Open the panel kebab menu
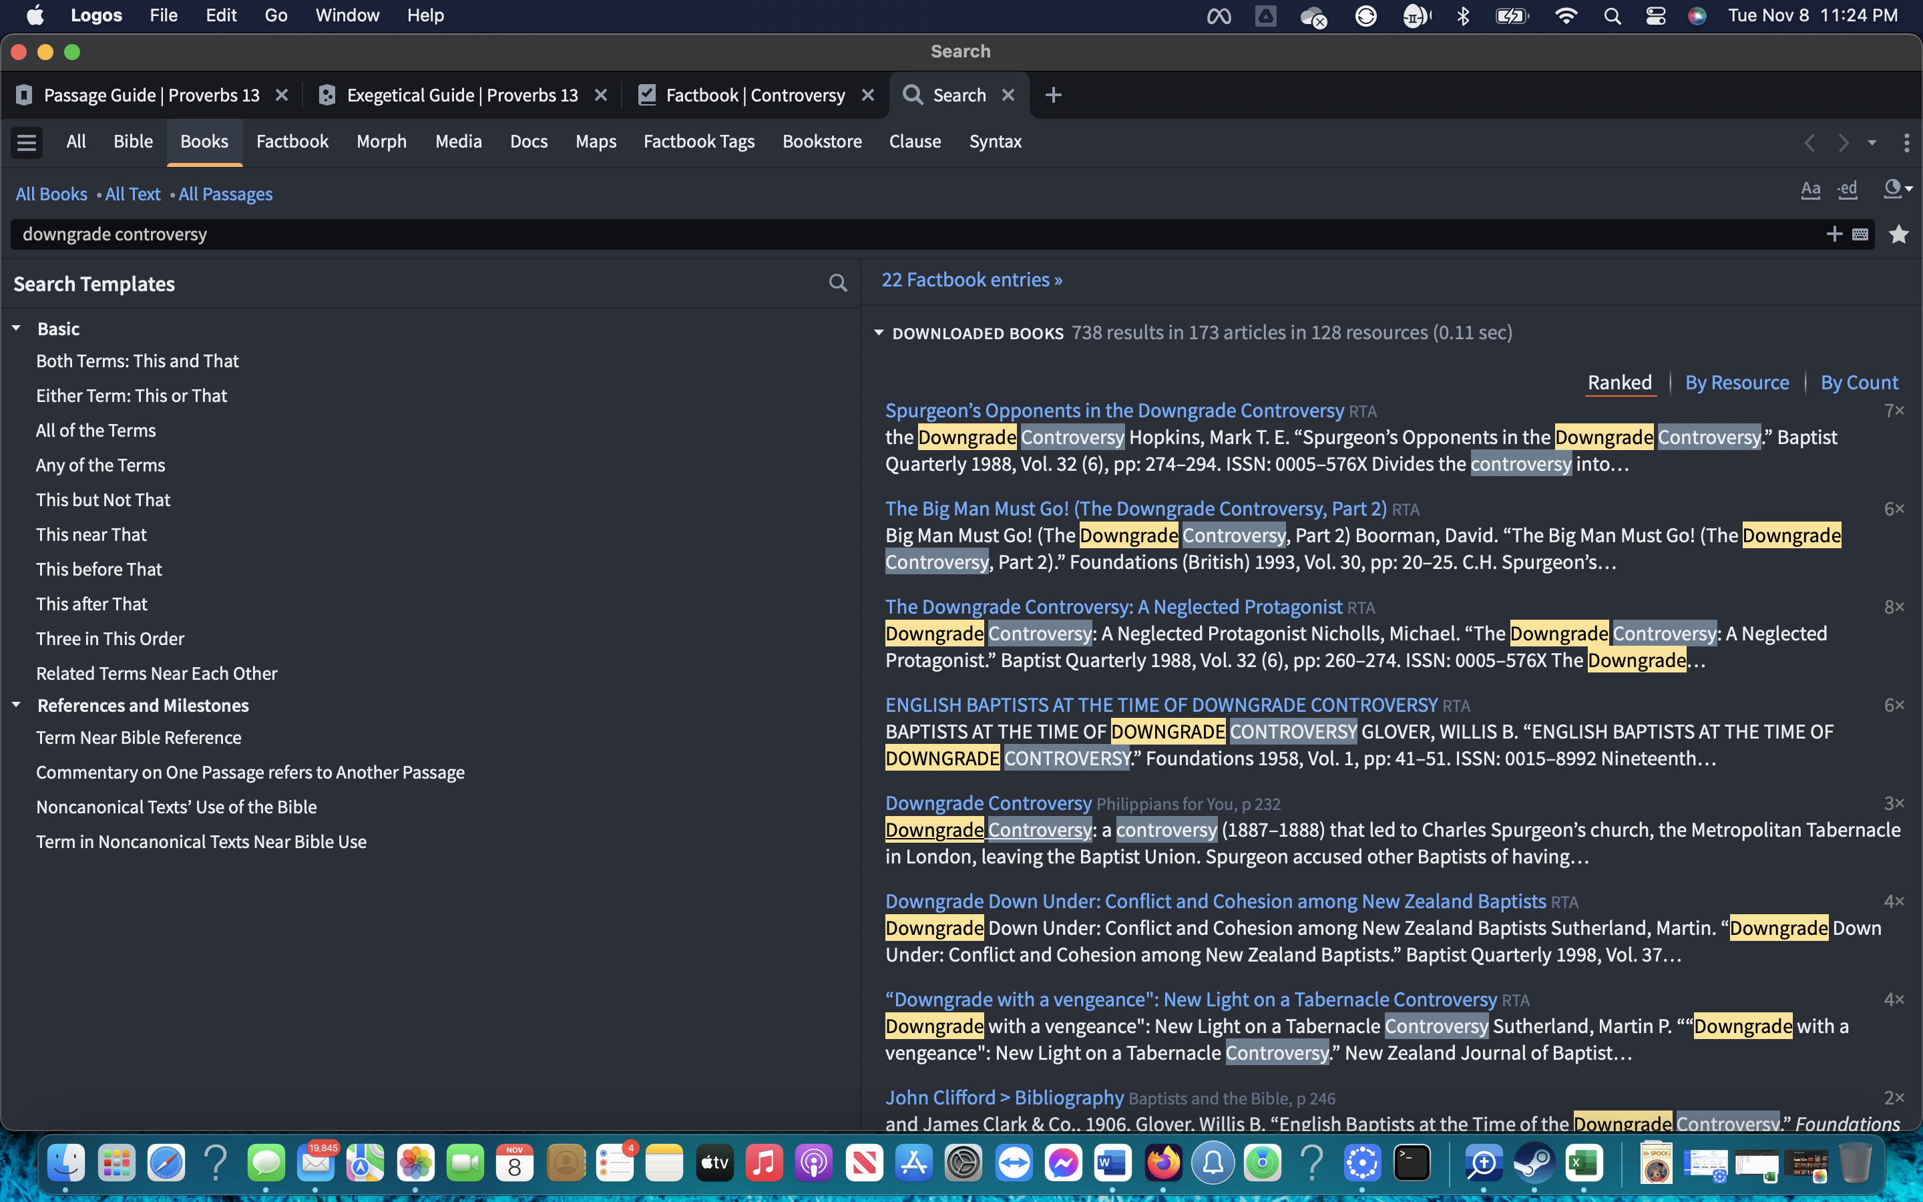This screenshot has width=1923, height=1202. tap(1906, 143)
